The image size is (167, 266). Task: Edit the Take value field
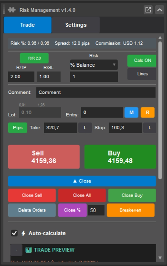[60, 128]
